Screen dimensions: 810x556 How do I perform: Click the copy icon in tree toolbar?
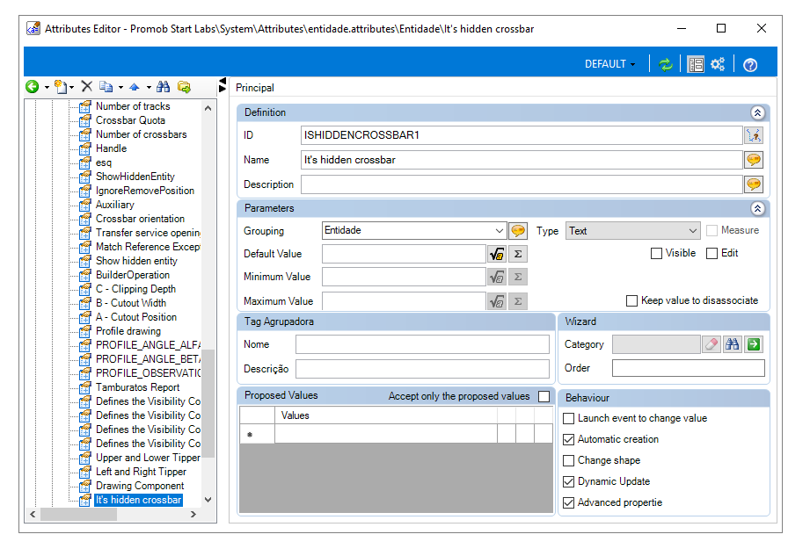[106, 87]
